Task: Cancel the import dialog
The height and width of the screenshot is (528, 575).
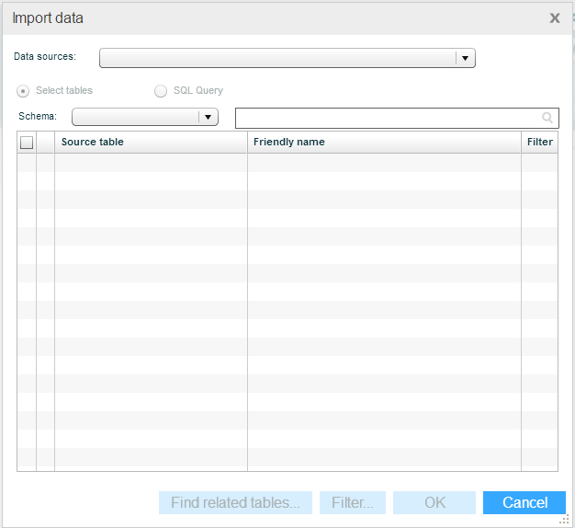Action: tap(524, 502)
